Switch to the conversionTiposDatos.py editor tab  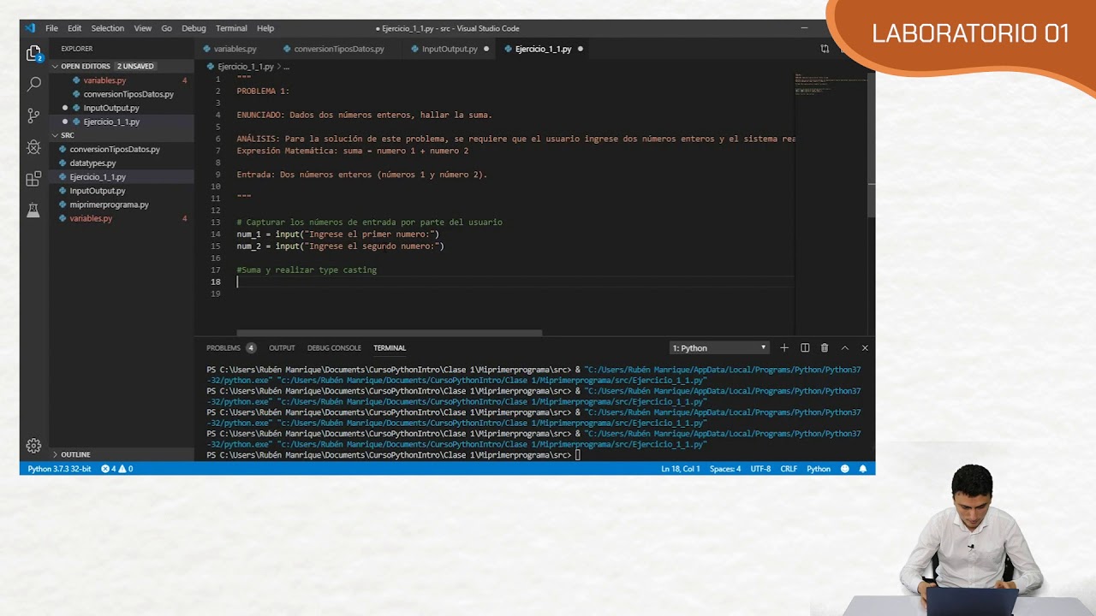pyautogui.click(x=339, y=49)
